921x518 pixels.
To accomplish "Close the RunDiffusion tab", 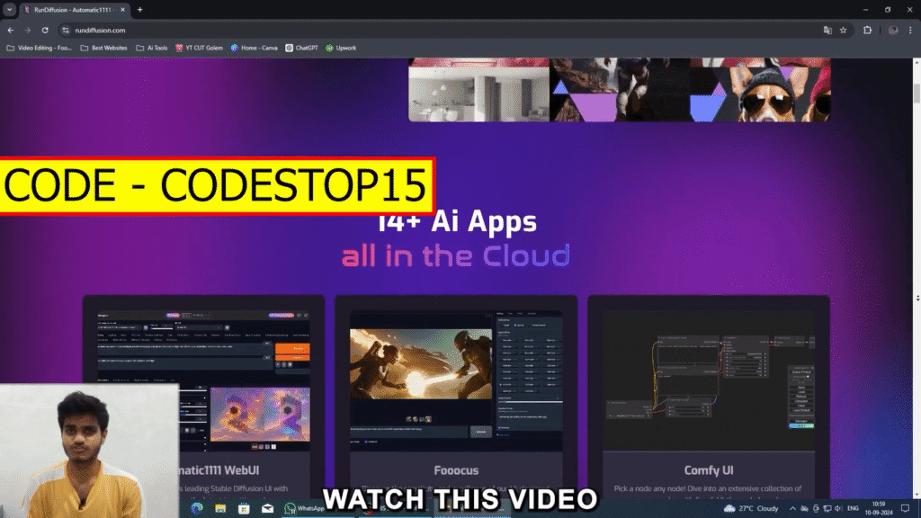I will pyautogui.click(x=122, y=10).
